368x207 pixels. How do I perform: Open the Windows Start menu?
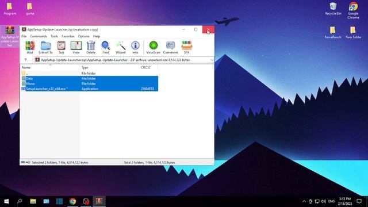coord(6,201)
